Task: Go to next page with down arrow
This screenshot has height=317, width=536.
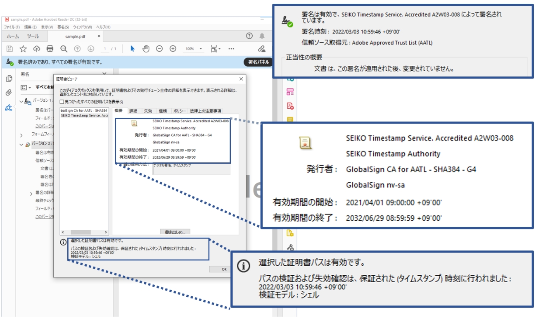Action: 91,49
